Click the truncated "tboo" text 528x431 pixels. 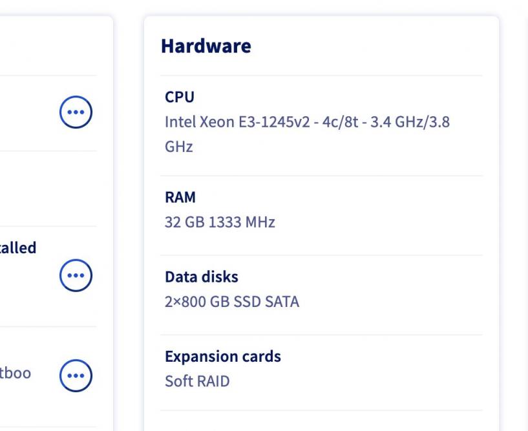(x=16, y=373)
